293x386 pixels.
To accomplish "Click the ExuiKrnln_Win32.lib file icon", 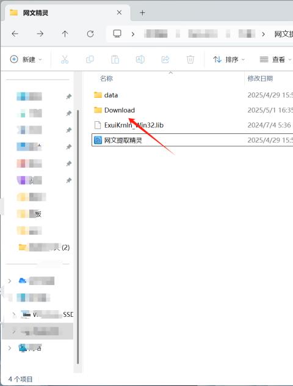I will click(98, 125).
